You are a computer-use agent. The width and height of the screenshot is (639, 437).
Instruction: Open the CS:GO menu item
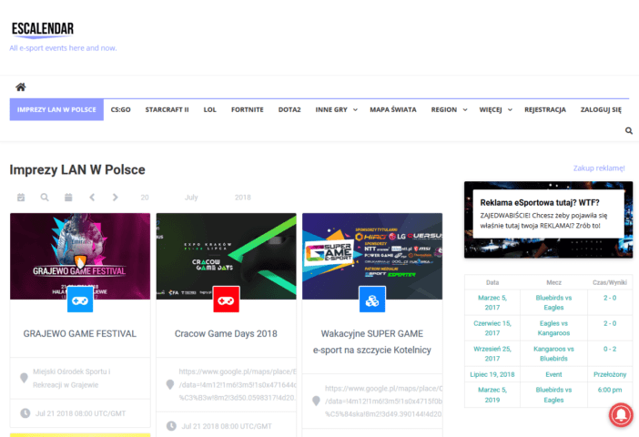pos(121,109)
